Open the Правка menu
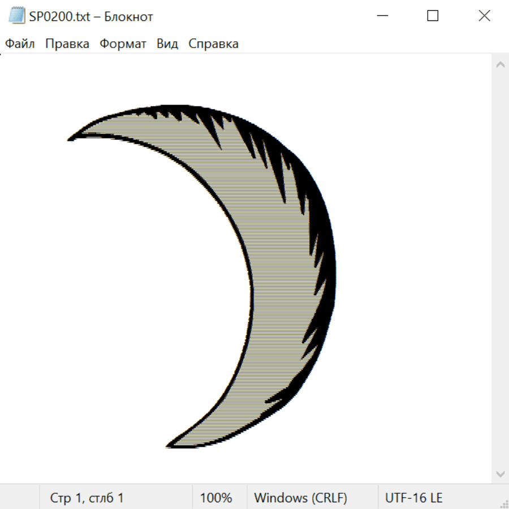Screen dimensions: 509x509 click(x=67, y=44)
